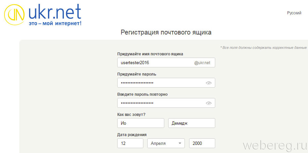
Task: Switch language via the Русский link
Action: point(294,13)
